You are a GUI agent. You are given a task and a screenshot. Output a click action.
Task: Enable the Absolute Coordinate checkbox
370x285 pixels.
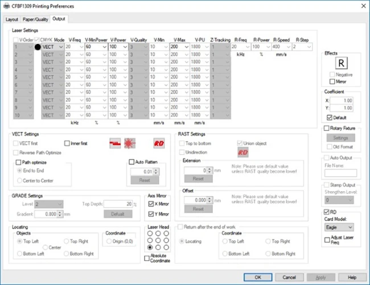pos(147,258)
